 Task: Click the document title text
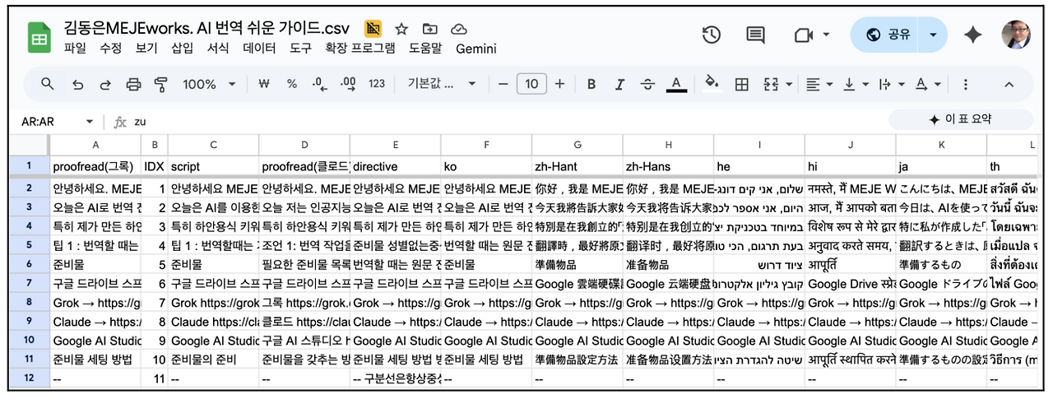[206, 27]
